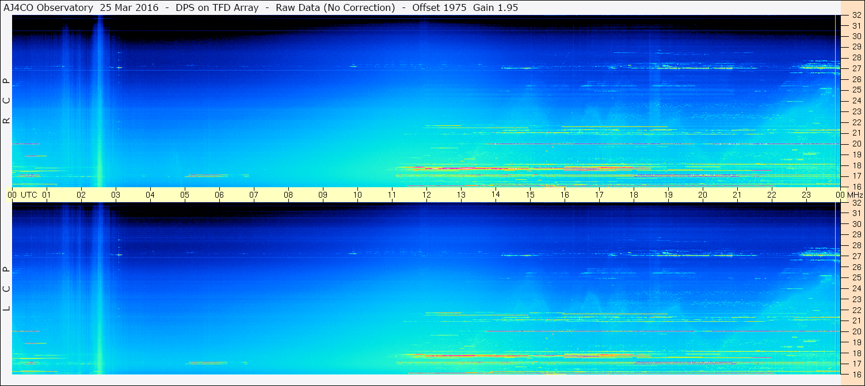Click the 27 MHz label on LCP frequency scale
The image size is (865, 386).
pos(856,256)
